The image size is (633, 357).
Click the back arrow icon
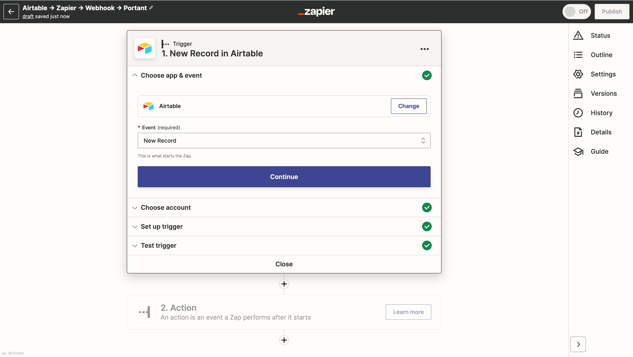click(11, 12)
